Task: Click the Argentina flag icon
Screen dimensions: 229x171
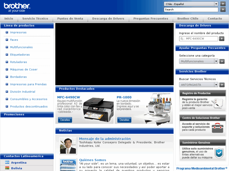Action: [7, 163]
